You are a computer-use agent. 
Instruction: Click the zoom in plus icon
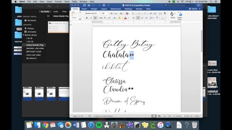tap(192, 116)
